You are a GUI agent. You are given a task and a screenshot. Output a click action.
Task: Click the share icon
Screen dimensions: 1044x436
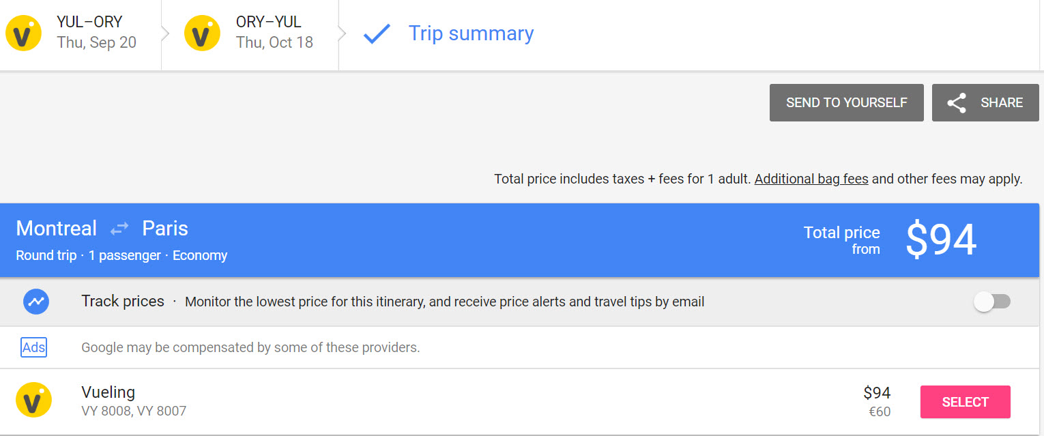957,103
